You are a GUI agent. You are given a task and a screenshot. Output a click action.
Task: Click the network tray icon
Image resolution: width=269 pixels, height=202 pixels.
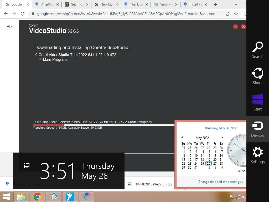[x=238, y=197]
